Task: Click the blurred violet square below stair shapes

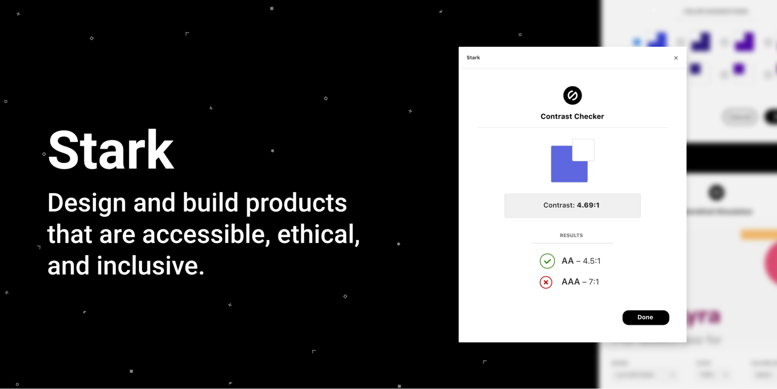Action: click(x=739, y=69)
